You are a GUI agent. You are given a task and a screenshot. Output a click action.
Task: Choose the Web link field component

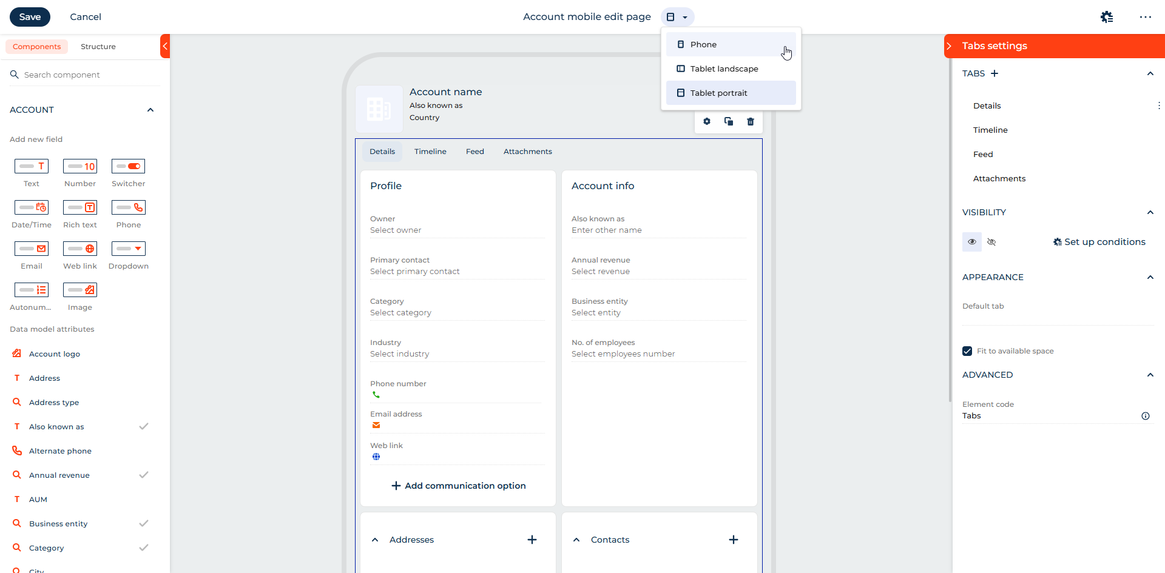(x=80, y=249)
